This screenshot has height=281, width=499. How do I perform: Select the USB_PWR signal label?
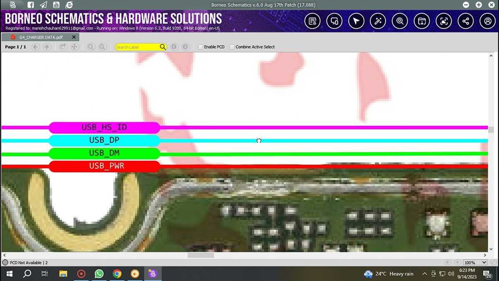pos(104,166)
